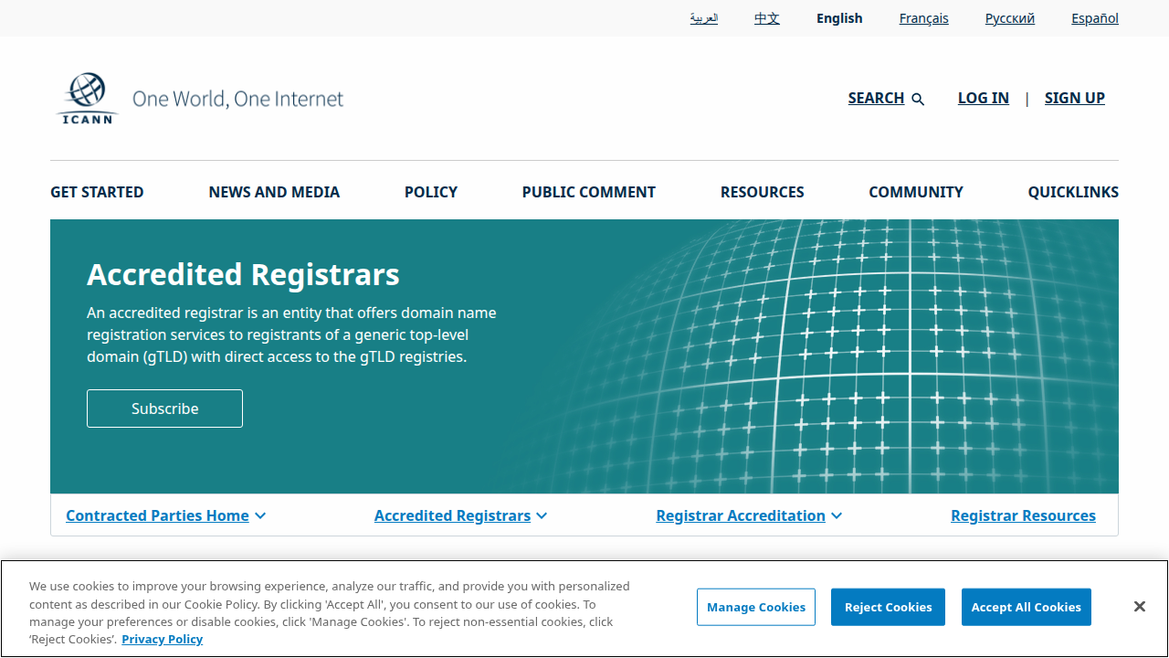This screenshot has width=1169, height=658.
Task: Expand Registrar Accreditation chevron
Action: [x=837, y=516]
